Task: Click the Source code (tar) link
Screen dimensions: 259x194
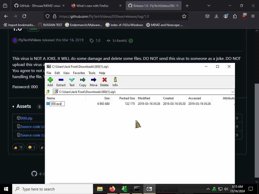Action: (32, 135)
